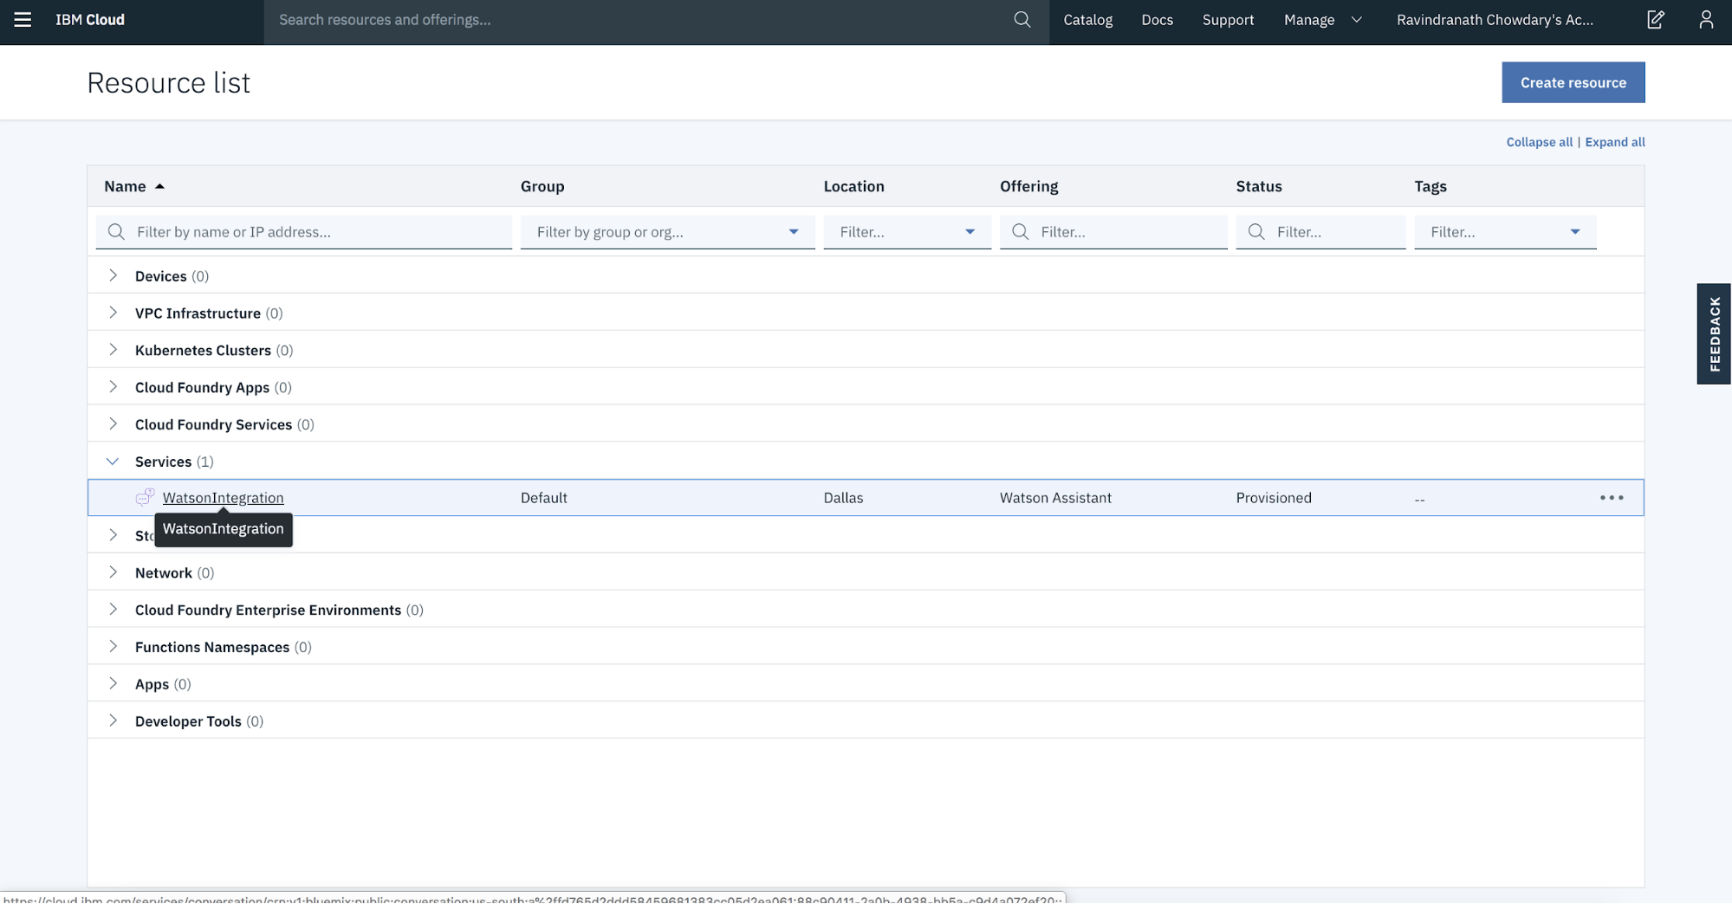This screenshot has height=904, width=1732.
Task: Open the WatsonIntegration service link
Action: click(223, 498)
